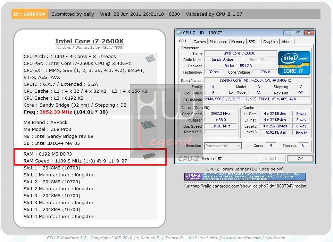The width and height of the screenshot is (333, 242).
Task: Click the Multiplier value x 38.0
Action: [220, 120]
